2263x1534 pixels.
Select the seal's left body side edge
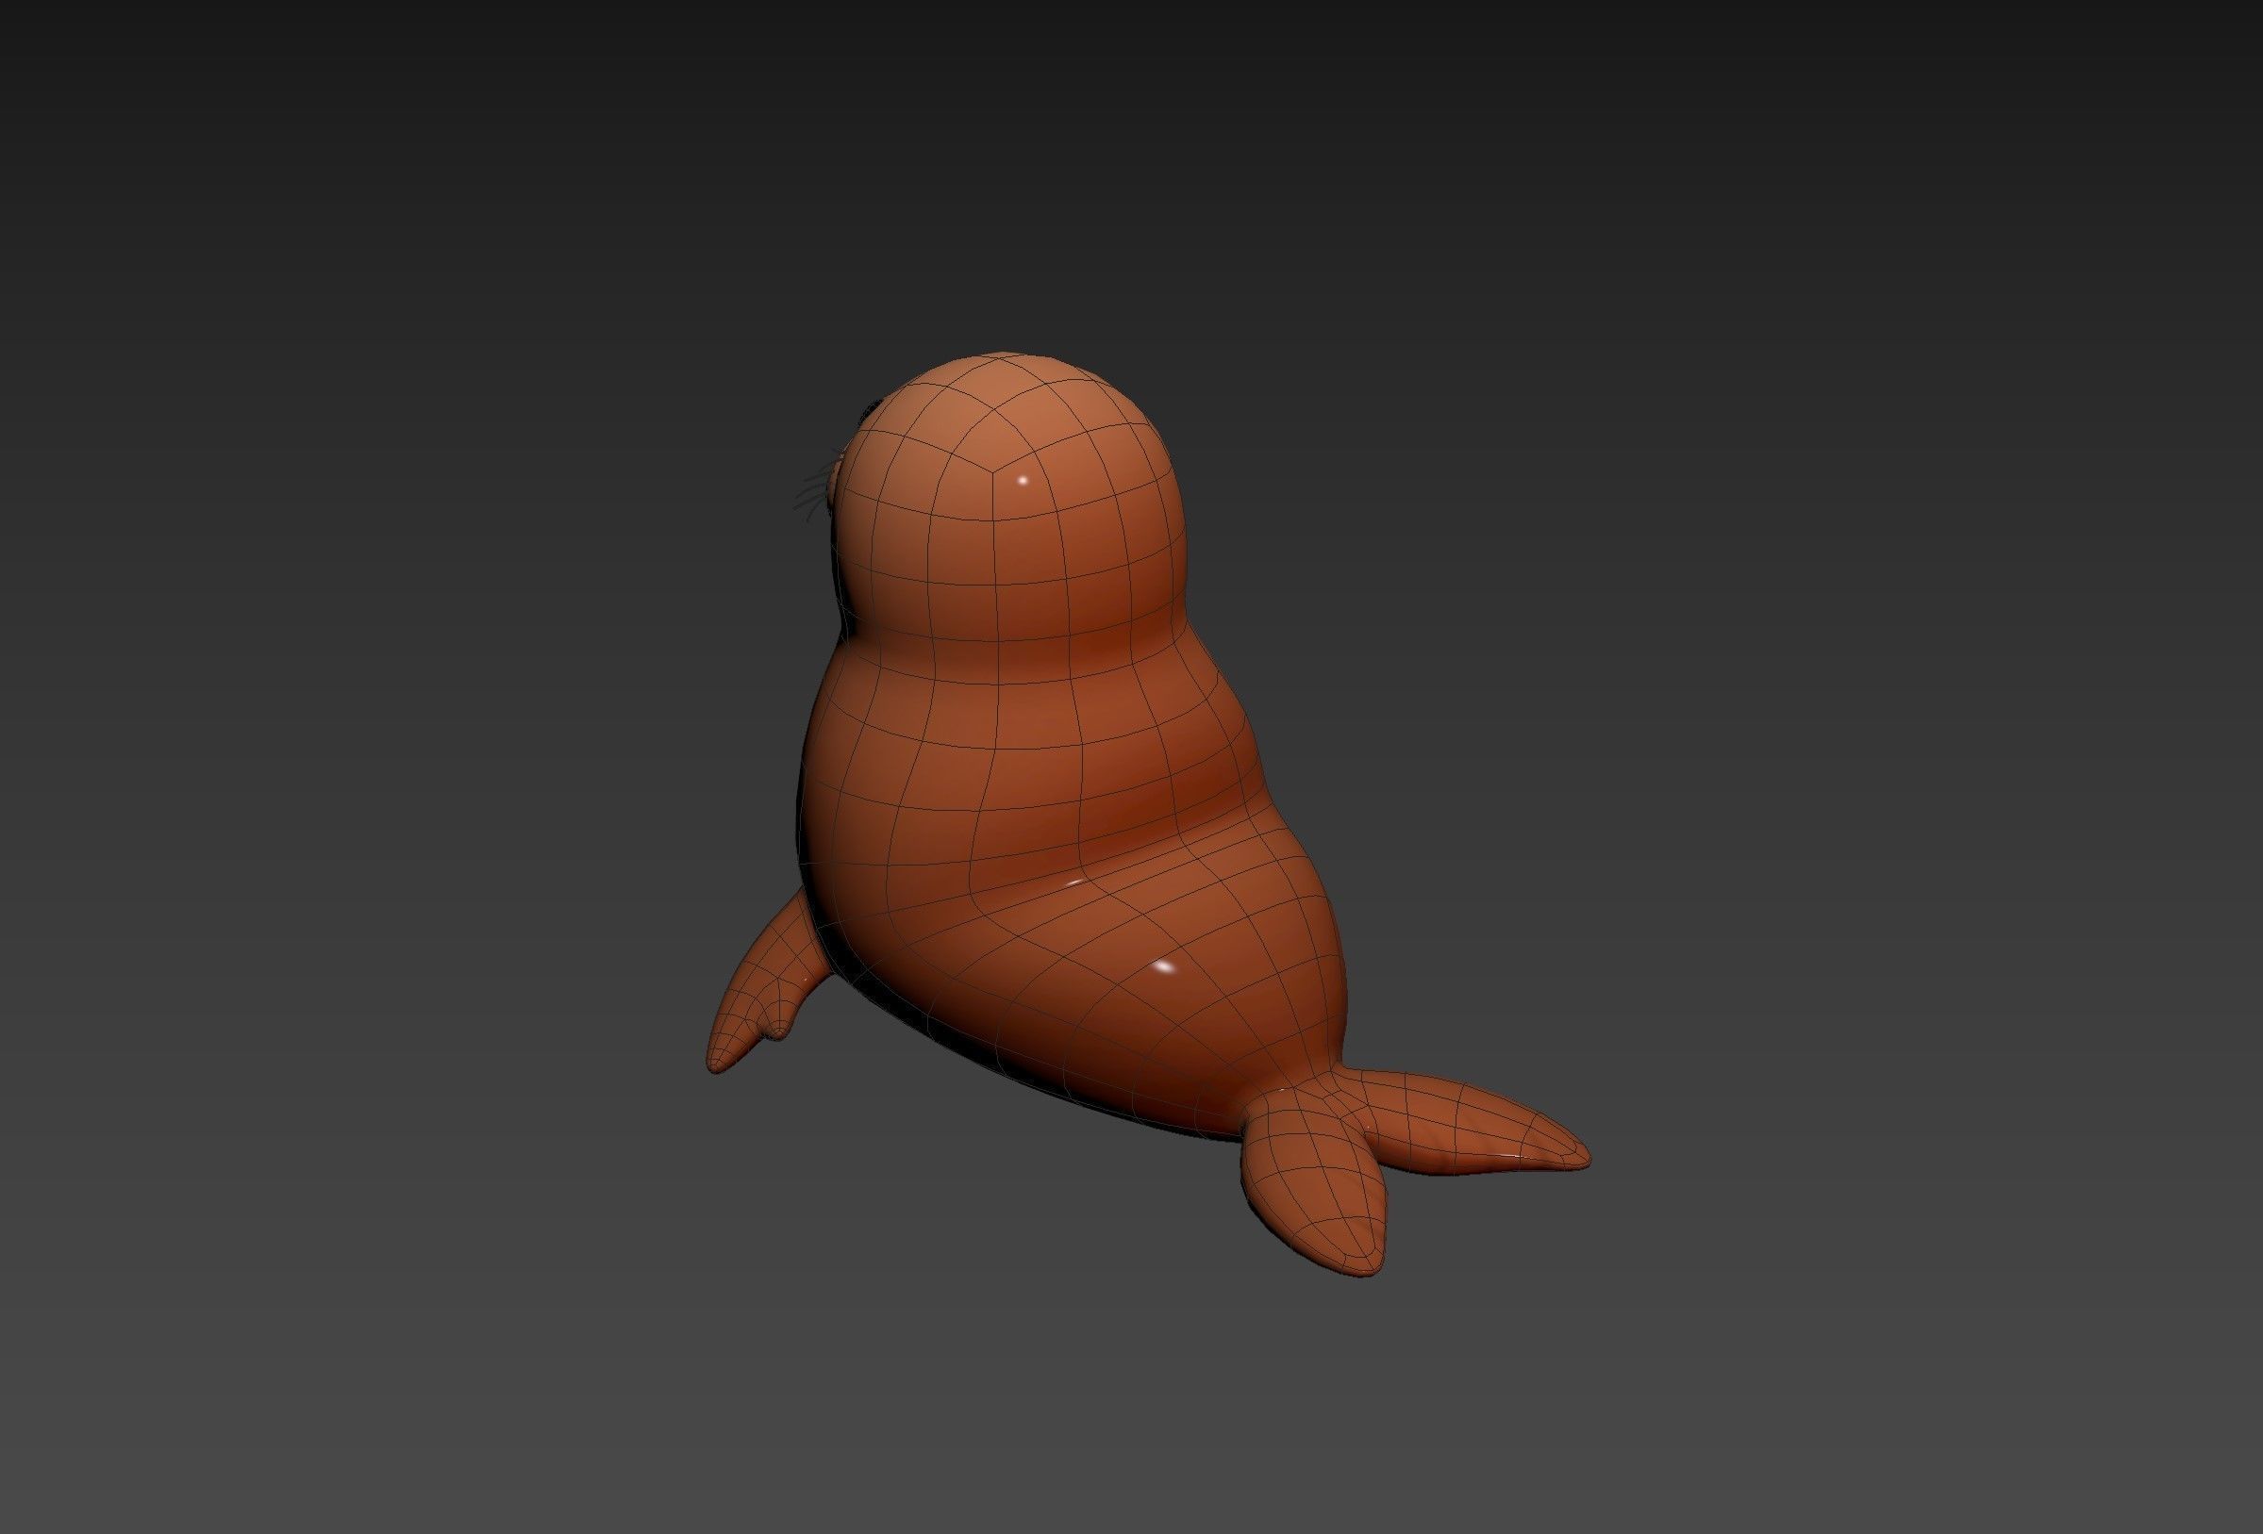810,779
